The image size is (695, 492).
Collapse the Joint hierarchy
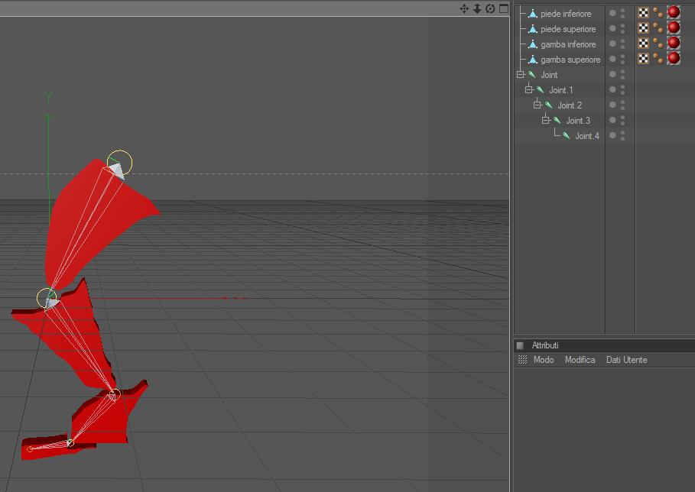click(521, 74)
